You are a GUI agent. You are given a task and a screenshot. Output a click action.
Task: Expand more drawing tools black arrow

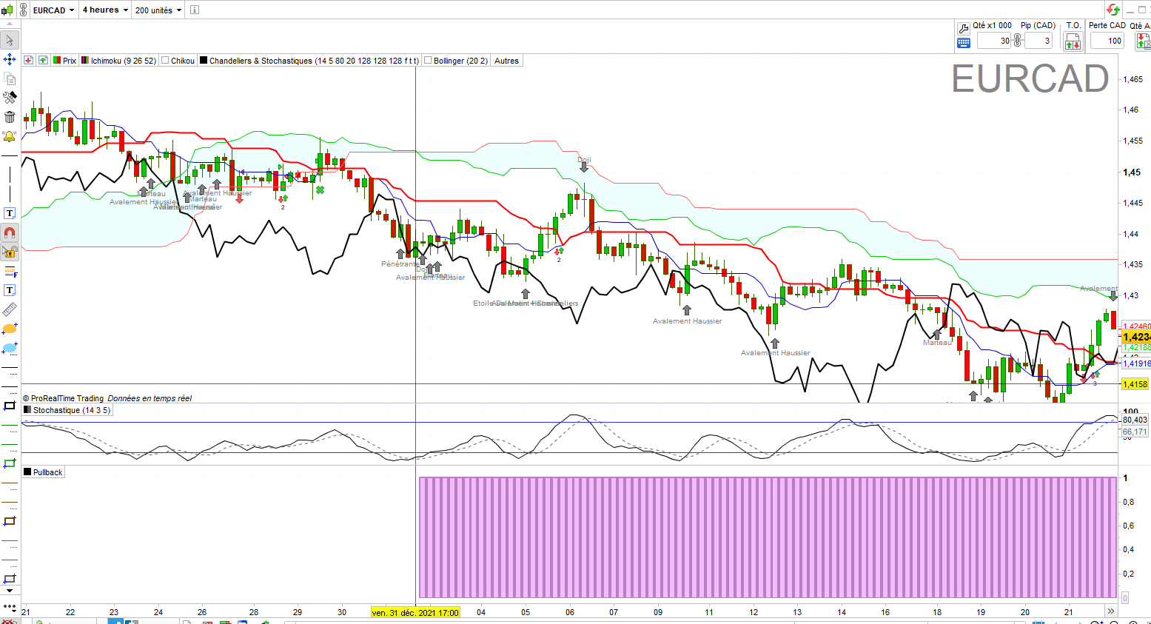[10, 591]
